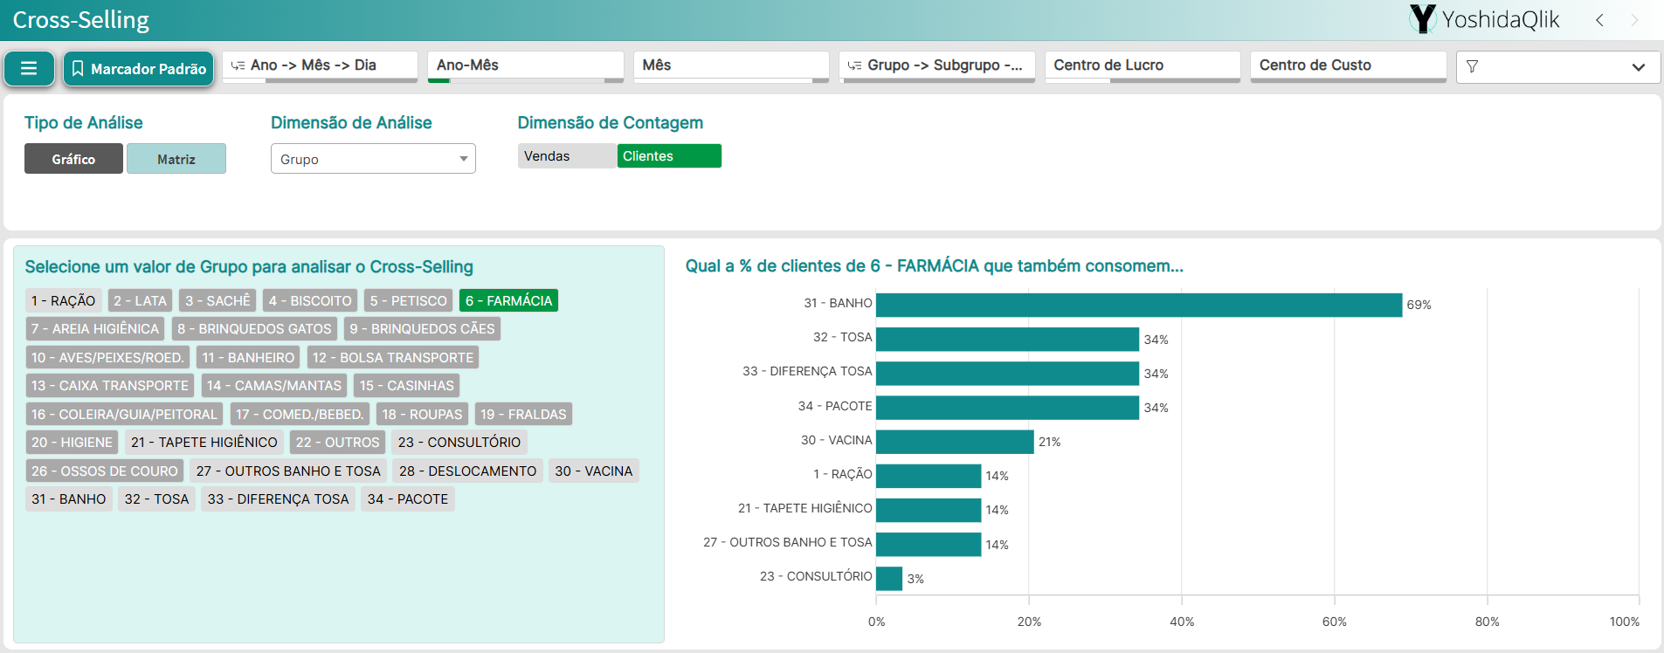Select 28 - DESLOCAMENTO

coord(468,471)
